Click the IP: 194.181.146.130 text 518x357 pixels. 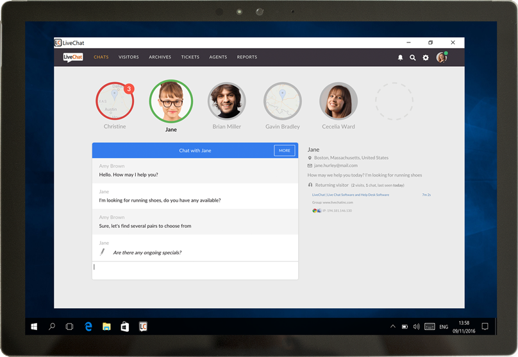click(337, 211)
